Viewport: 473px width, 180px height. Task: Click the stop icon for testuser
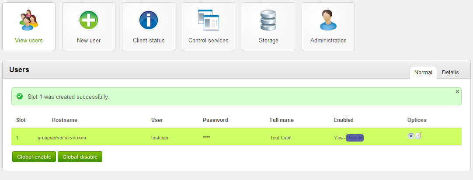coord(410,136)
